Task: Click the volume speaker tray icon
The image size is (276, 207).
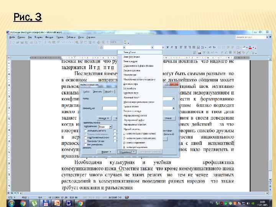Action: (248, 204)
